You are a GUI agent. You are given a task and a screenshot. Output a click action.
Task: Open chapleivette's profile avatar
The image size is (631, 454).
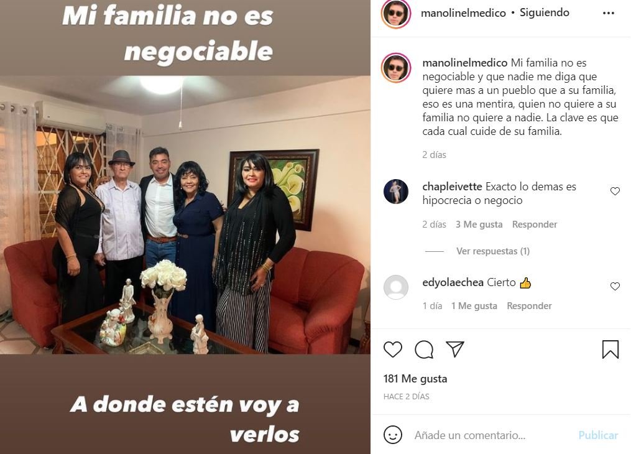coord(396,192)
